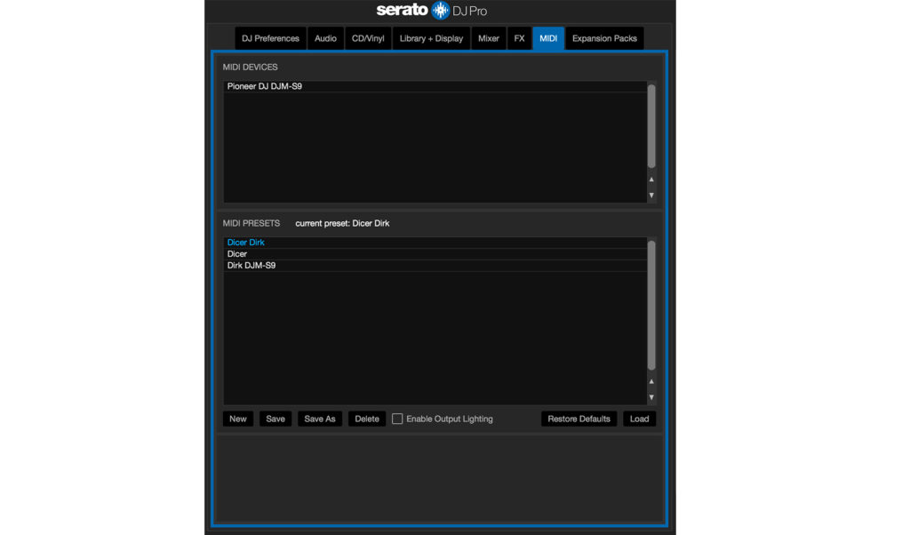Click Restore Defaults

pyautogui.click(x=579, y=419)
